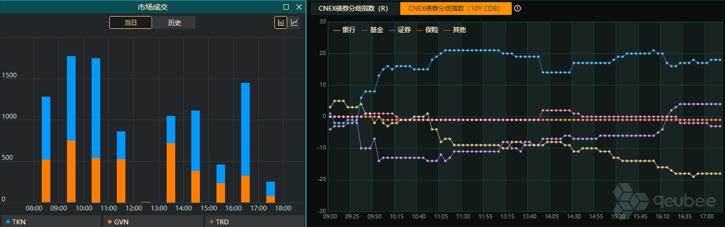Select the 当日 view
The height and width of the screenshot is (227, 725).
pyautogui.click(x=131, y=22)
